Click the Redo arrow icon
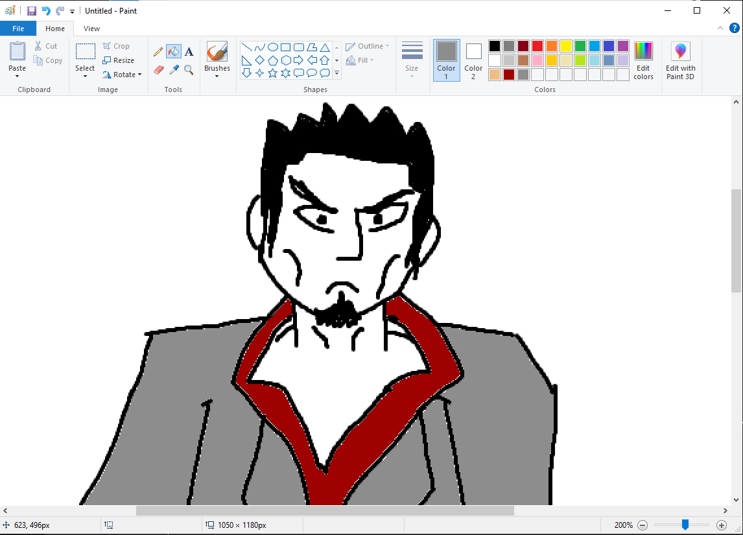 60,11
